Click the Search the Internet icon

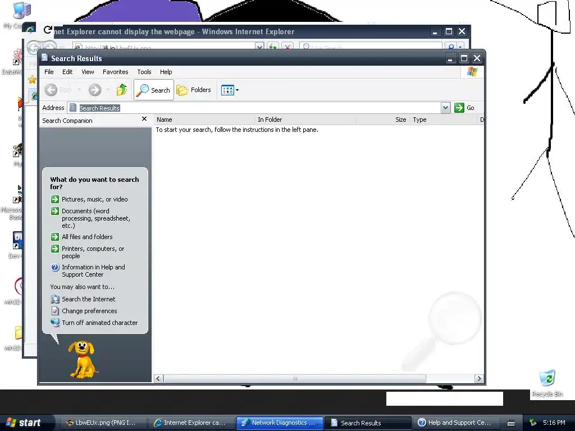click(x=55, y=299)
